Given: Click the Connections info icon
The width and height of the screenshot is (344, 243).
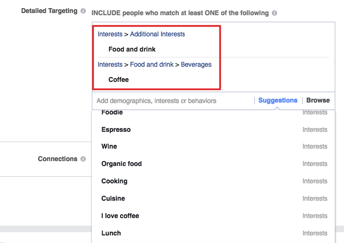Looking at the screenshot, I should pyautogui.click(x=83, y=159).
